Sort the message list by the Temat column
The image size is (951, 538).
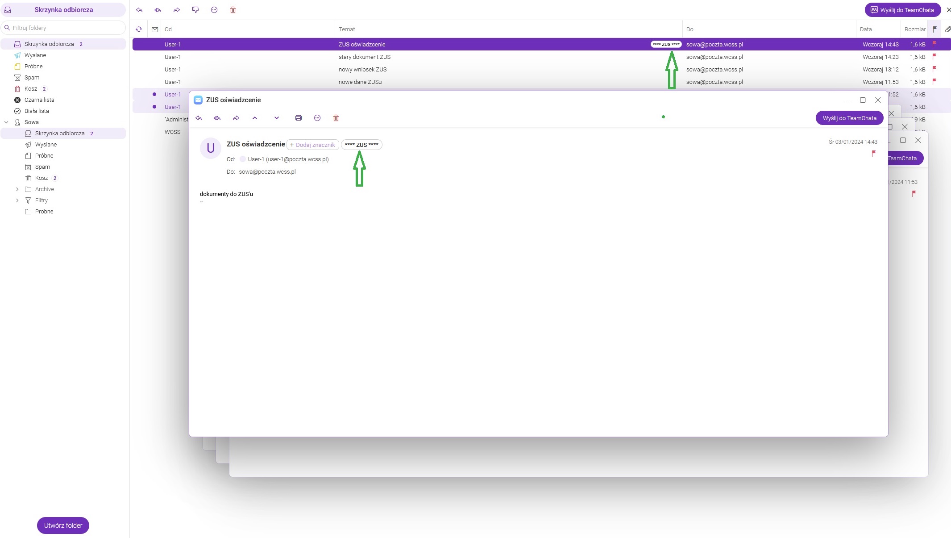(x=347, y=29)
